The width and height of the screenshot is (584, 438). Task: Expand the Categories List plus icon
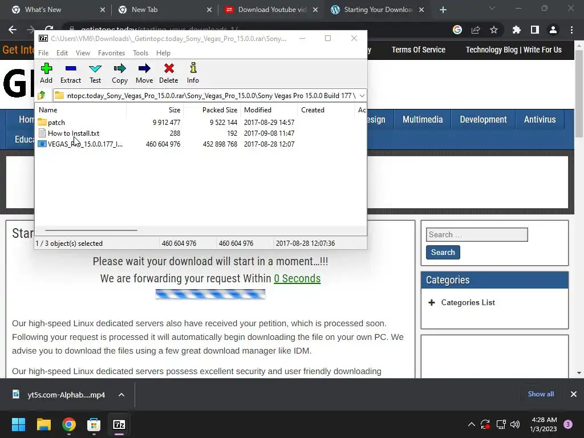(x=432, y=302)
